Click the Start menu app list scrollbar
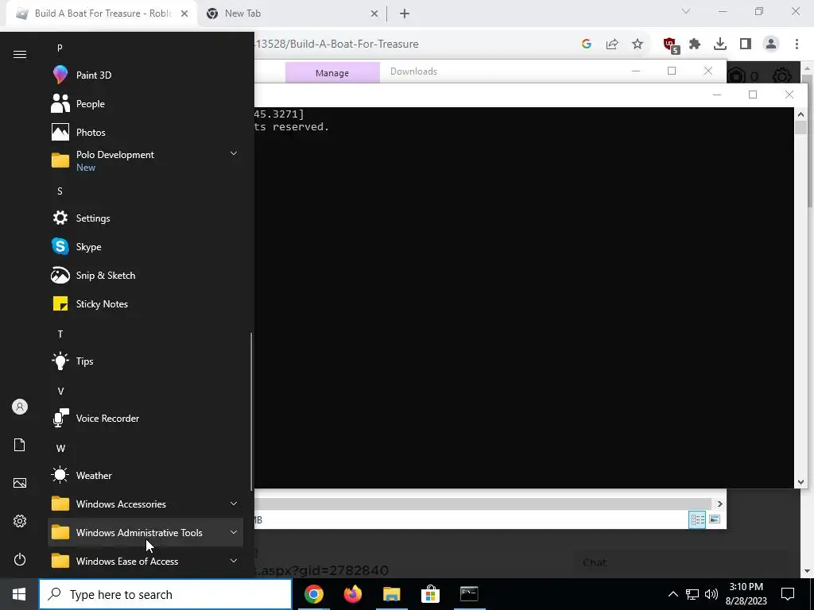 pyautogui.click(x=252, y=412)
